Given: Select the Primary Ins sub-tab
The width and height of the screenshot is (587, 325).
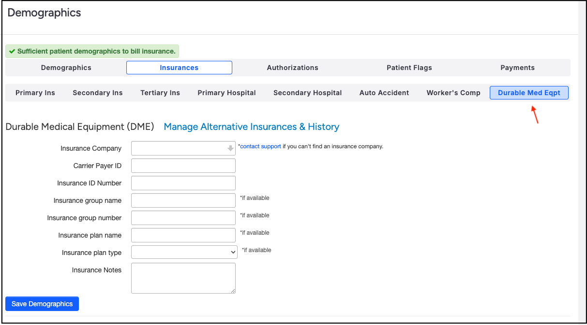Looking at the screenshot, I should pyautogui.click(x=35, y=93).
